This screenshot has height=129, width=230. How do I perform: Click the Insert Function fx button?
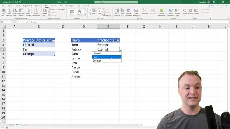click(27, 22)
